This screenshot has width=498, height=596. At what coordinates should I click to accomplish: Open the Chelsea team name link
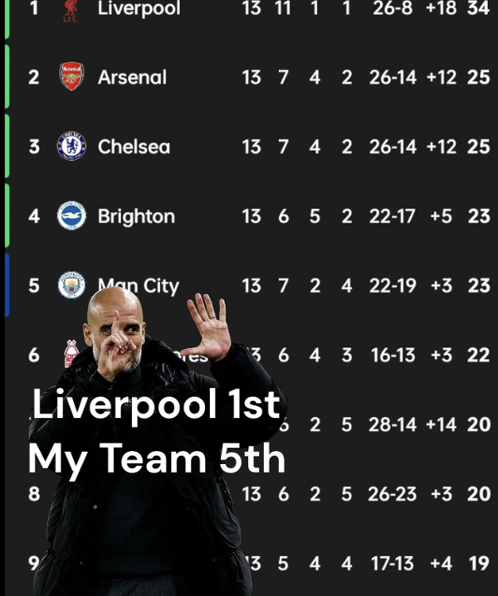[134, 147]
